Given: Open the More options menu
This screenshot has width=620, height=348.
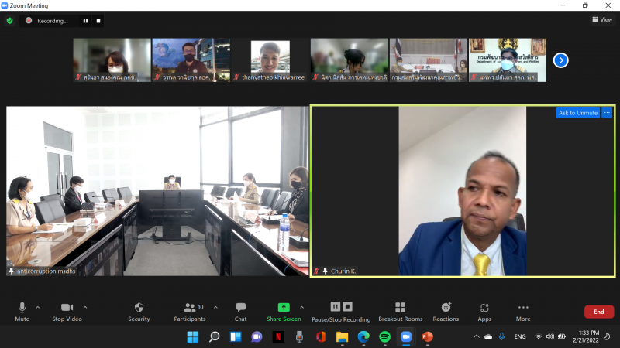Looking at the screenshot, I should pyautogui.click(x=523, y=312).
